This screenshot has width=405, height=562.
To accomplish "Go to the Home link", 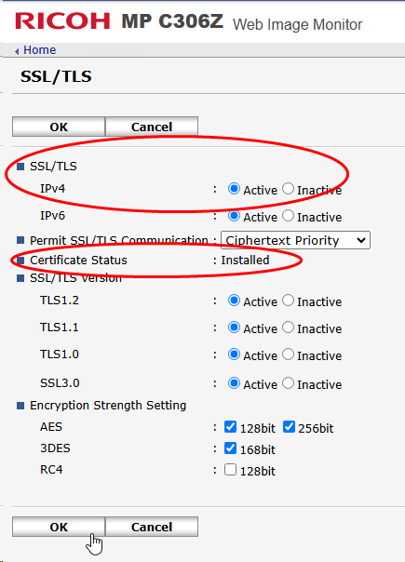I will pos(39,50).
